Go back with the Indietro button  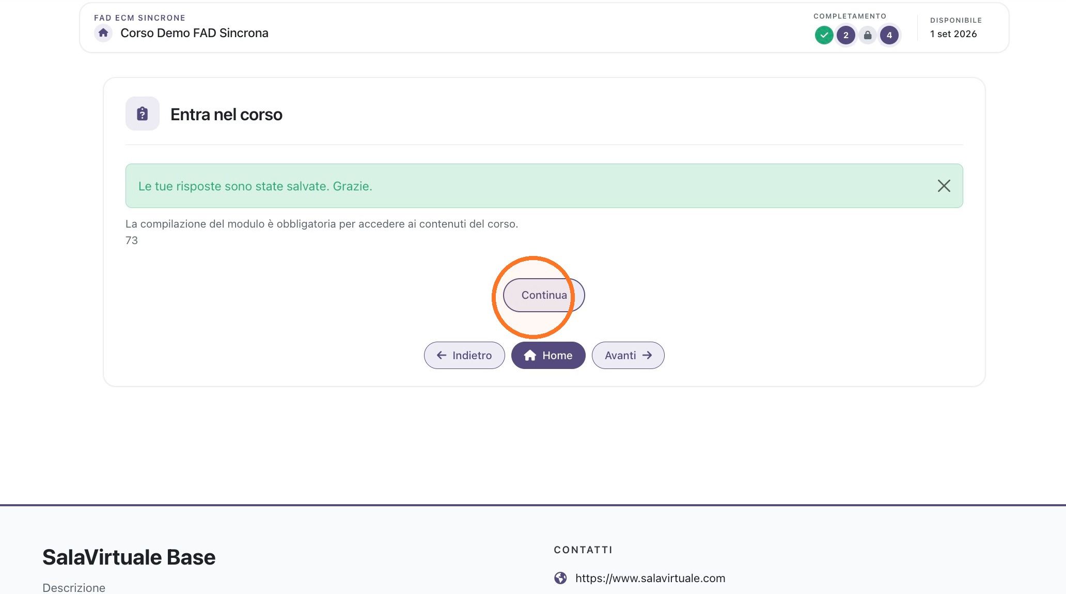click(464, 355)
